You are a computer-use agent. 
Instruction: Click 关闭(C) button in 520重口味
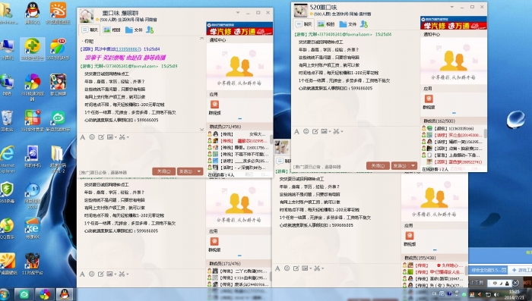pos(378,165)
